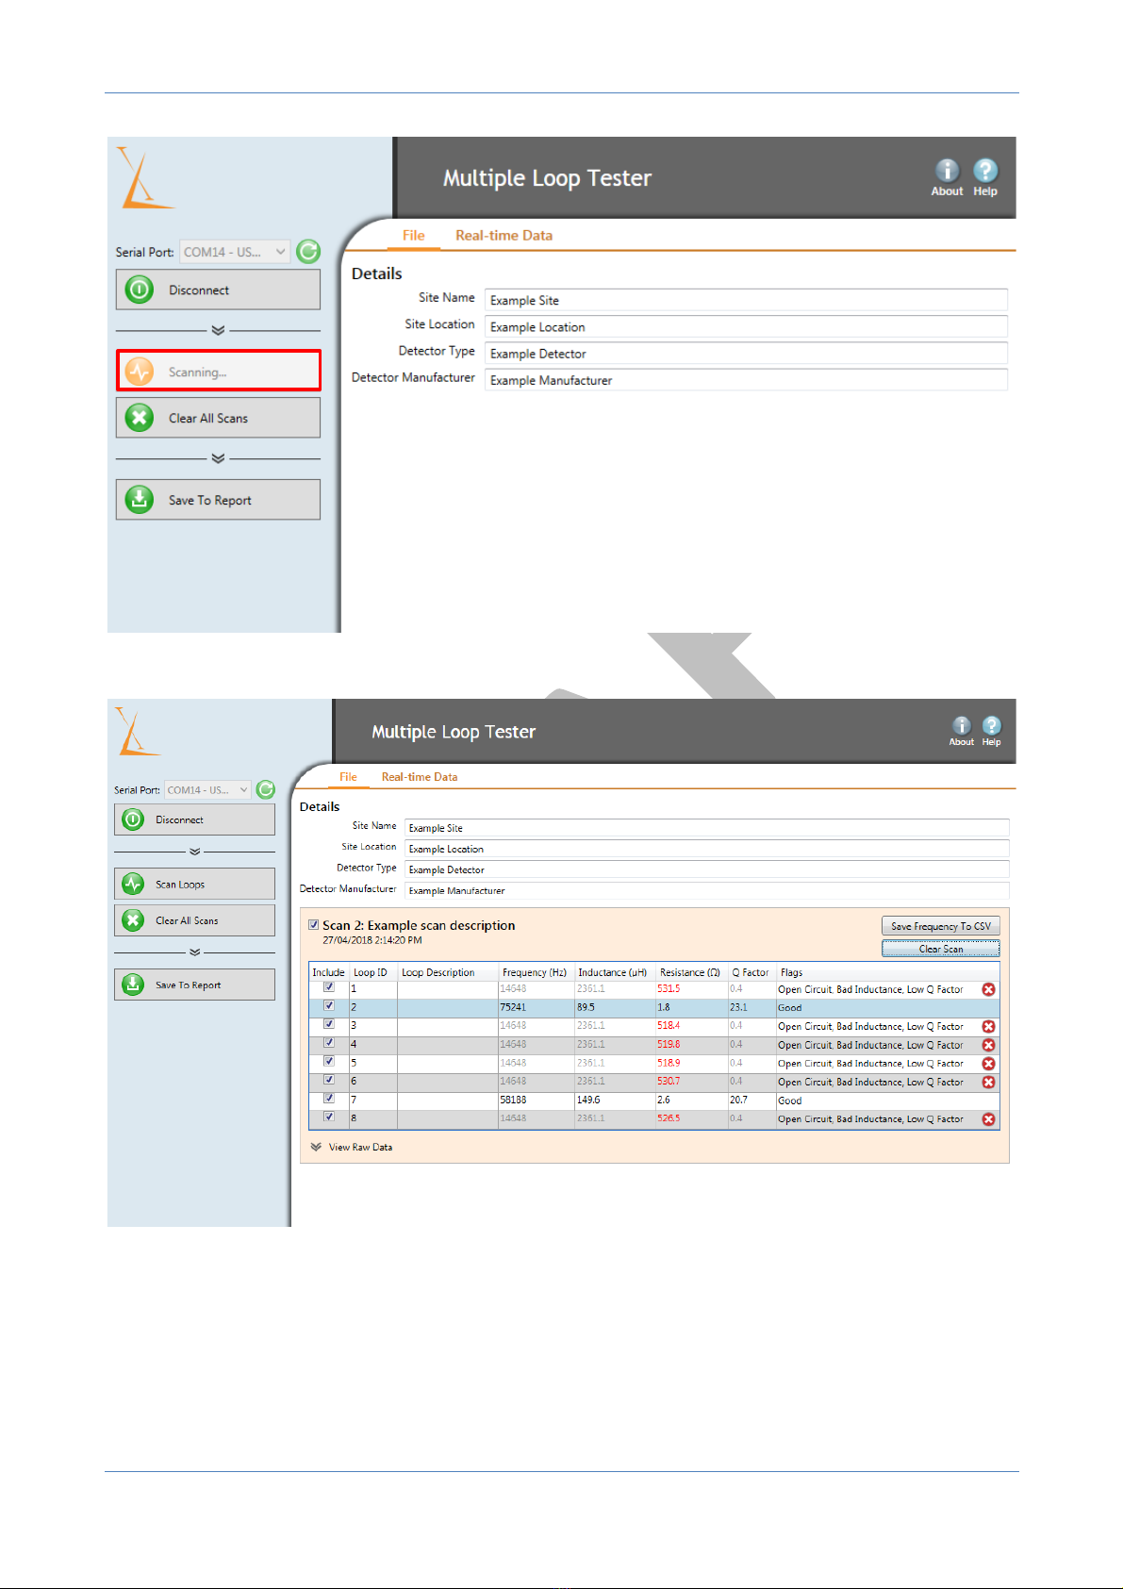The width and height of the screenshot is (1123, 1589).
Task: Click Save To Report in upper window
Action: [x=218, y=500]
